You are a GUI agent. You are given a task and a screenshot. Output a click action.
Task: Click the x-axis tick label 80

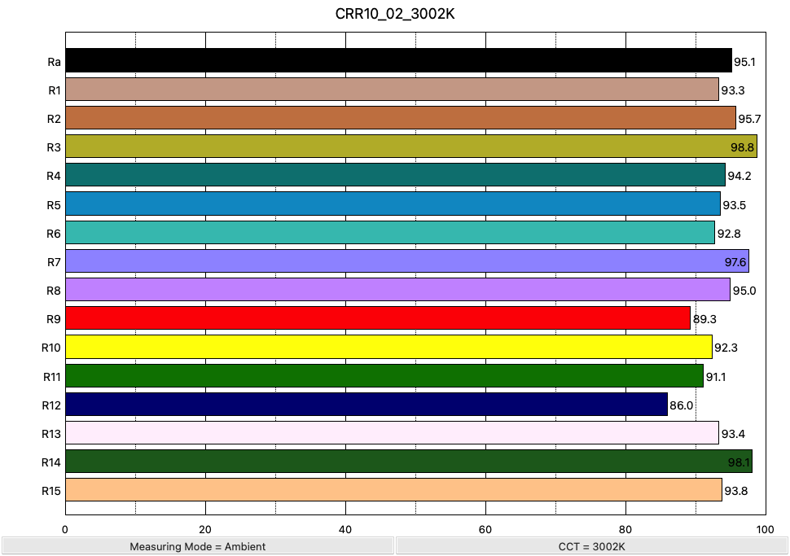point(625,529)
